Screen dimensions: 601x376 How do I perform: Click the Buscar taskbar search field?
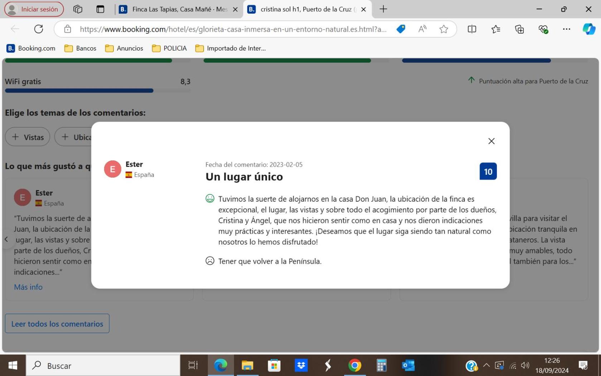click(103, 366)
